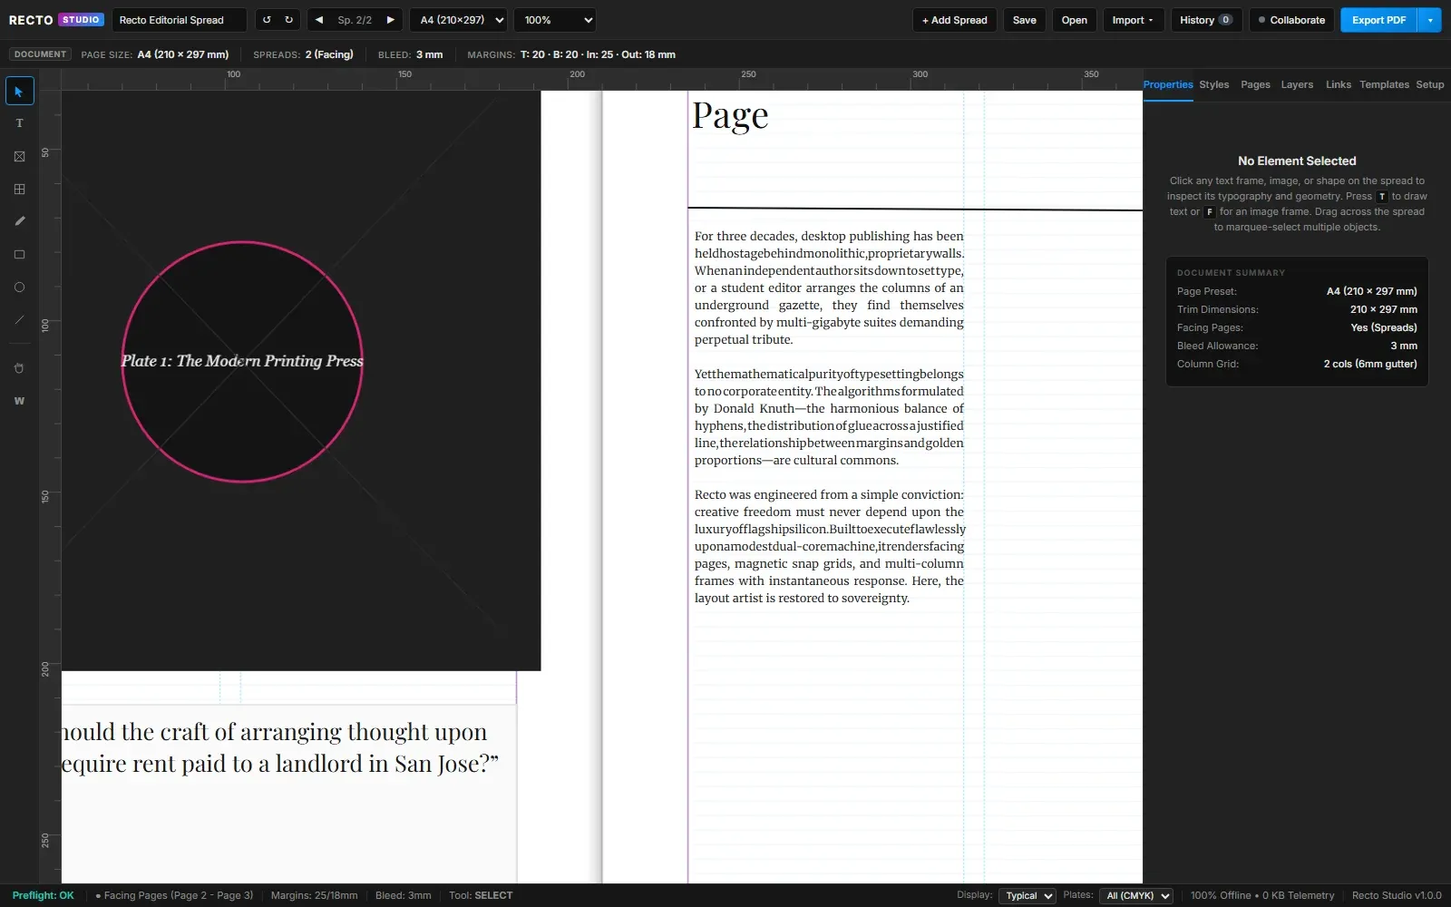The height and width of the screenshot is (907, 1451).
Task: Click the 'Yes (Spreads)' facing pages value
Action: pyautogui.click(x=1384, y=327)
